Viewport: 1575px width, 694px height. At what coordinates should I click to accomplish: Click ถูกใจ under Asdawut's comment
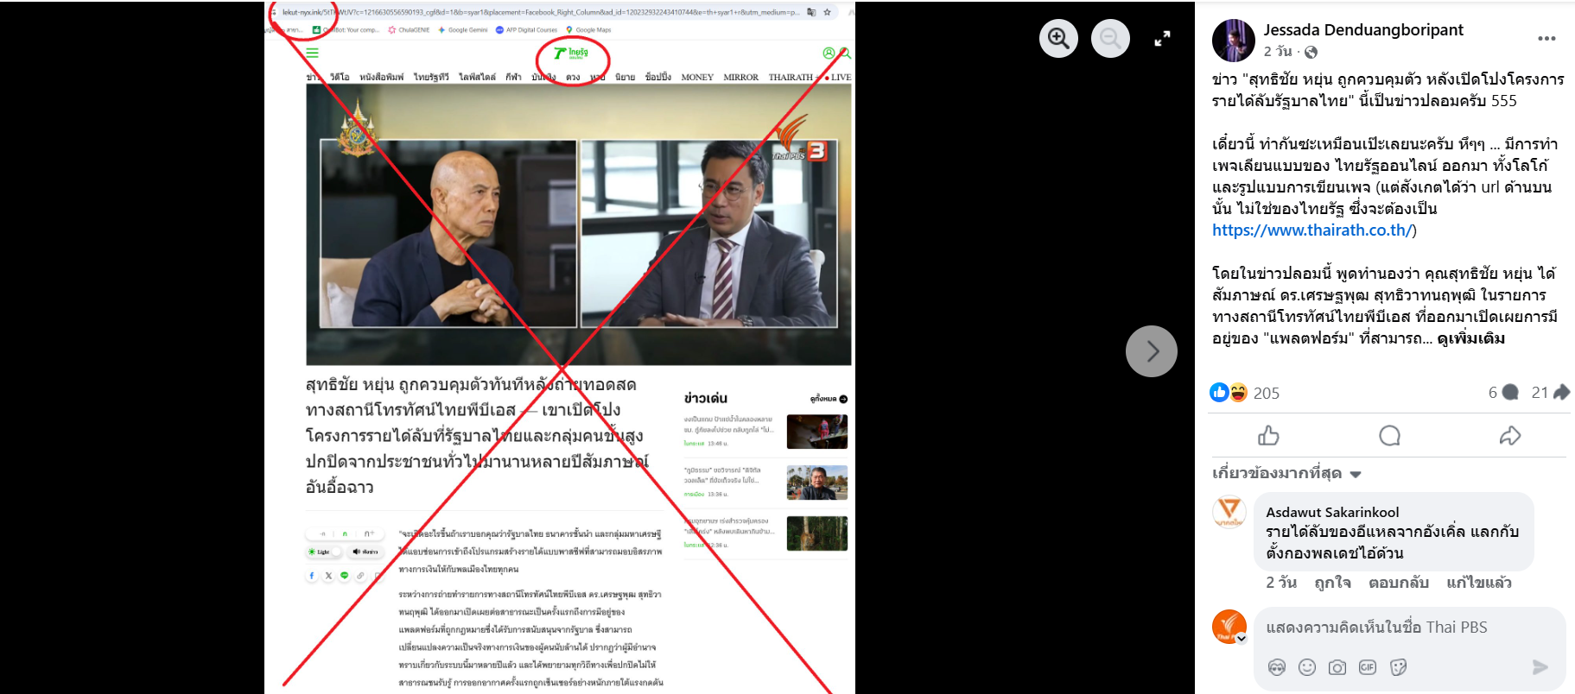pos(1332,583)
